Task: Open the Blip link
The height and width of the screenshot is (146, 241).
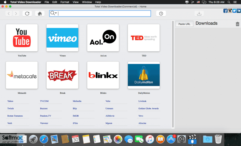Action: point(75,108)
